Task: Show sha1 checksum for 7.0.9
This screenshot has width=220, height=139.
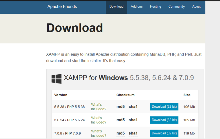Action: click(x=133, y=133)
